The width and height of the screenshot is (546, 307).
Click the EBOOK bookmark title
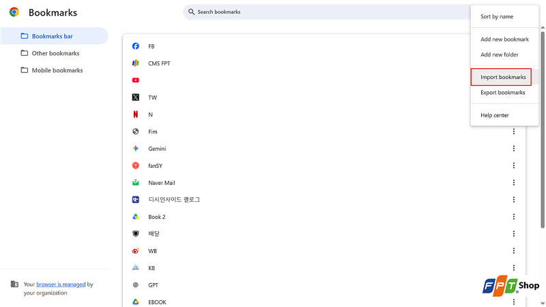157,302
